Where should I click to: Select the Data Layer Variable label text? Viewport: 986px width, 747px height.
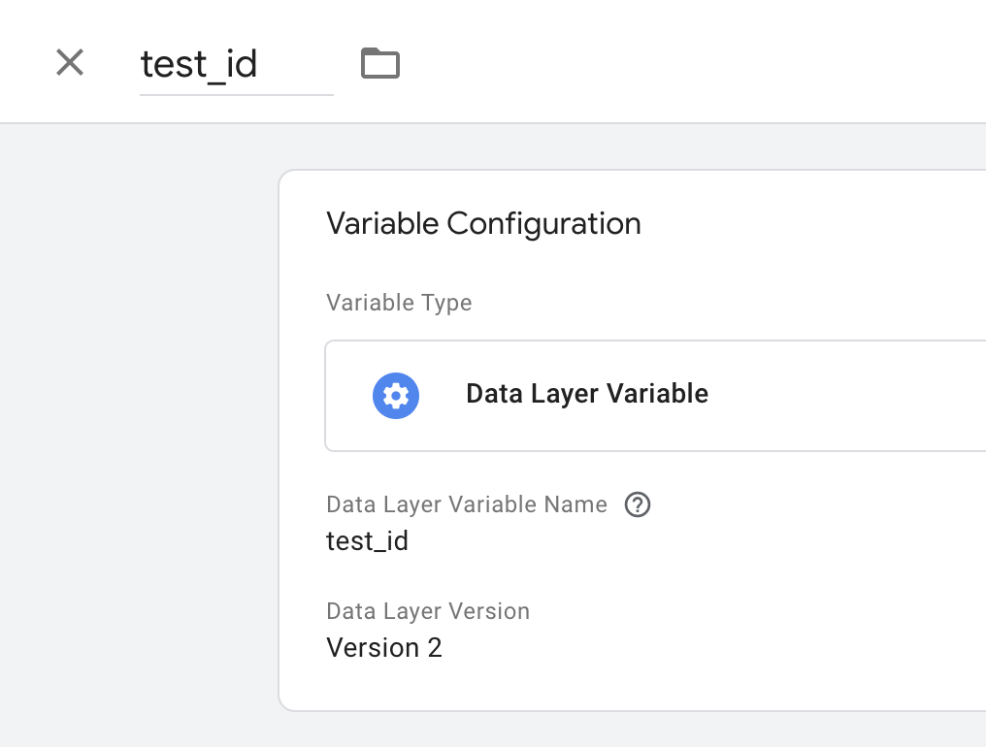click(586, 394)
